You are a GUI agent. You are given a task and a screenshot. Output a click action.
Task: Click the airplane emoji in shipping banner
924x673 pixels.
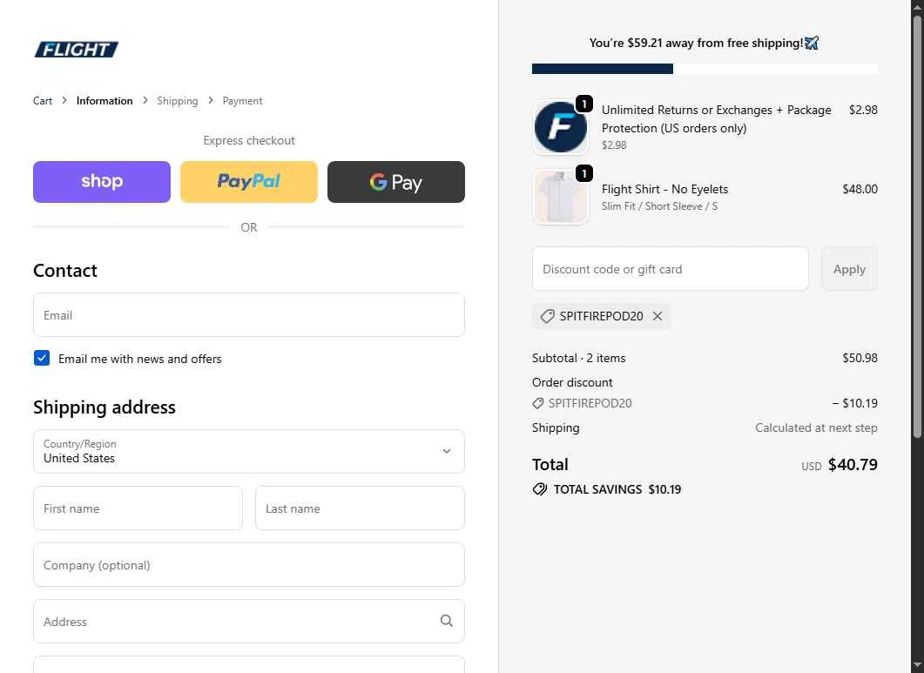point(812,43)
